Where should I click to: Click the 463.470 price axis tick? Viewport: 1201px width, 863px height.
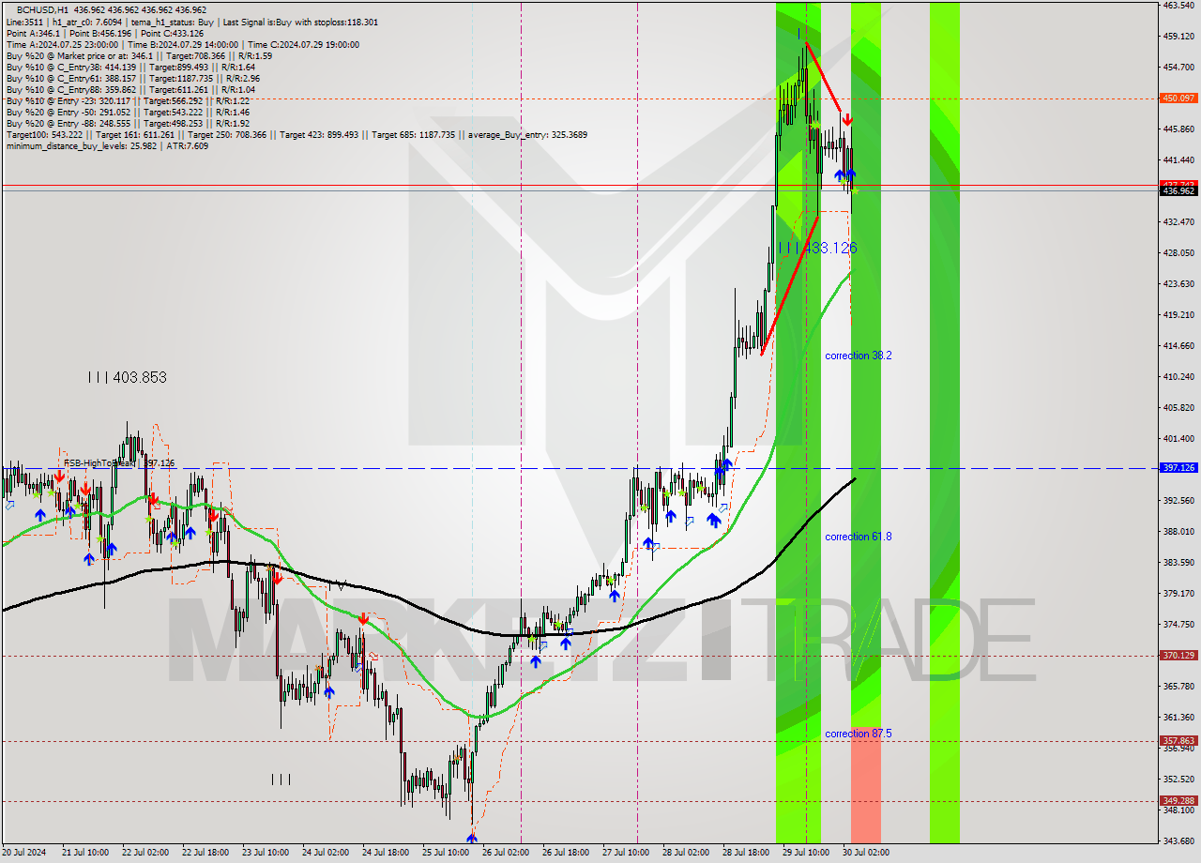(1178, 6)
